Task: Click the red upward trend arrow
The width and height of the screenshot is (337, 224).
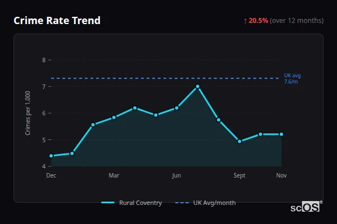Action: click(245, 21)
